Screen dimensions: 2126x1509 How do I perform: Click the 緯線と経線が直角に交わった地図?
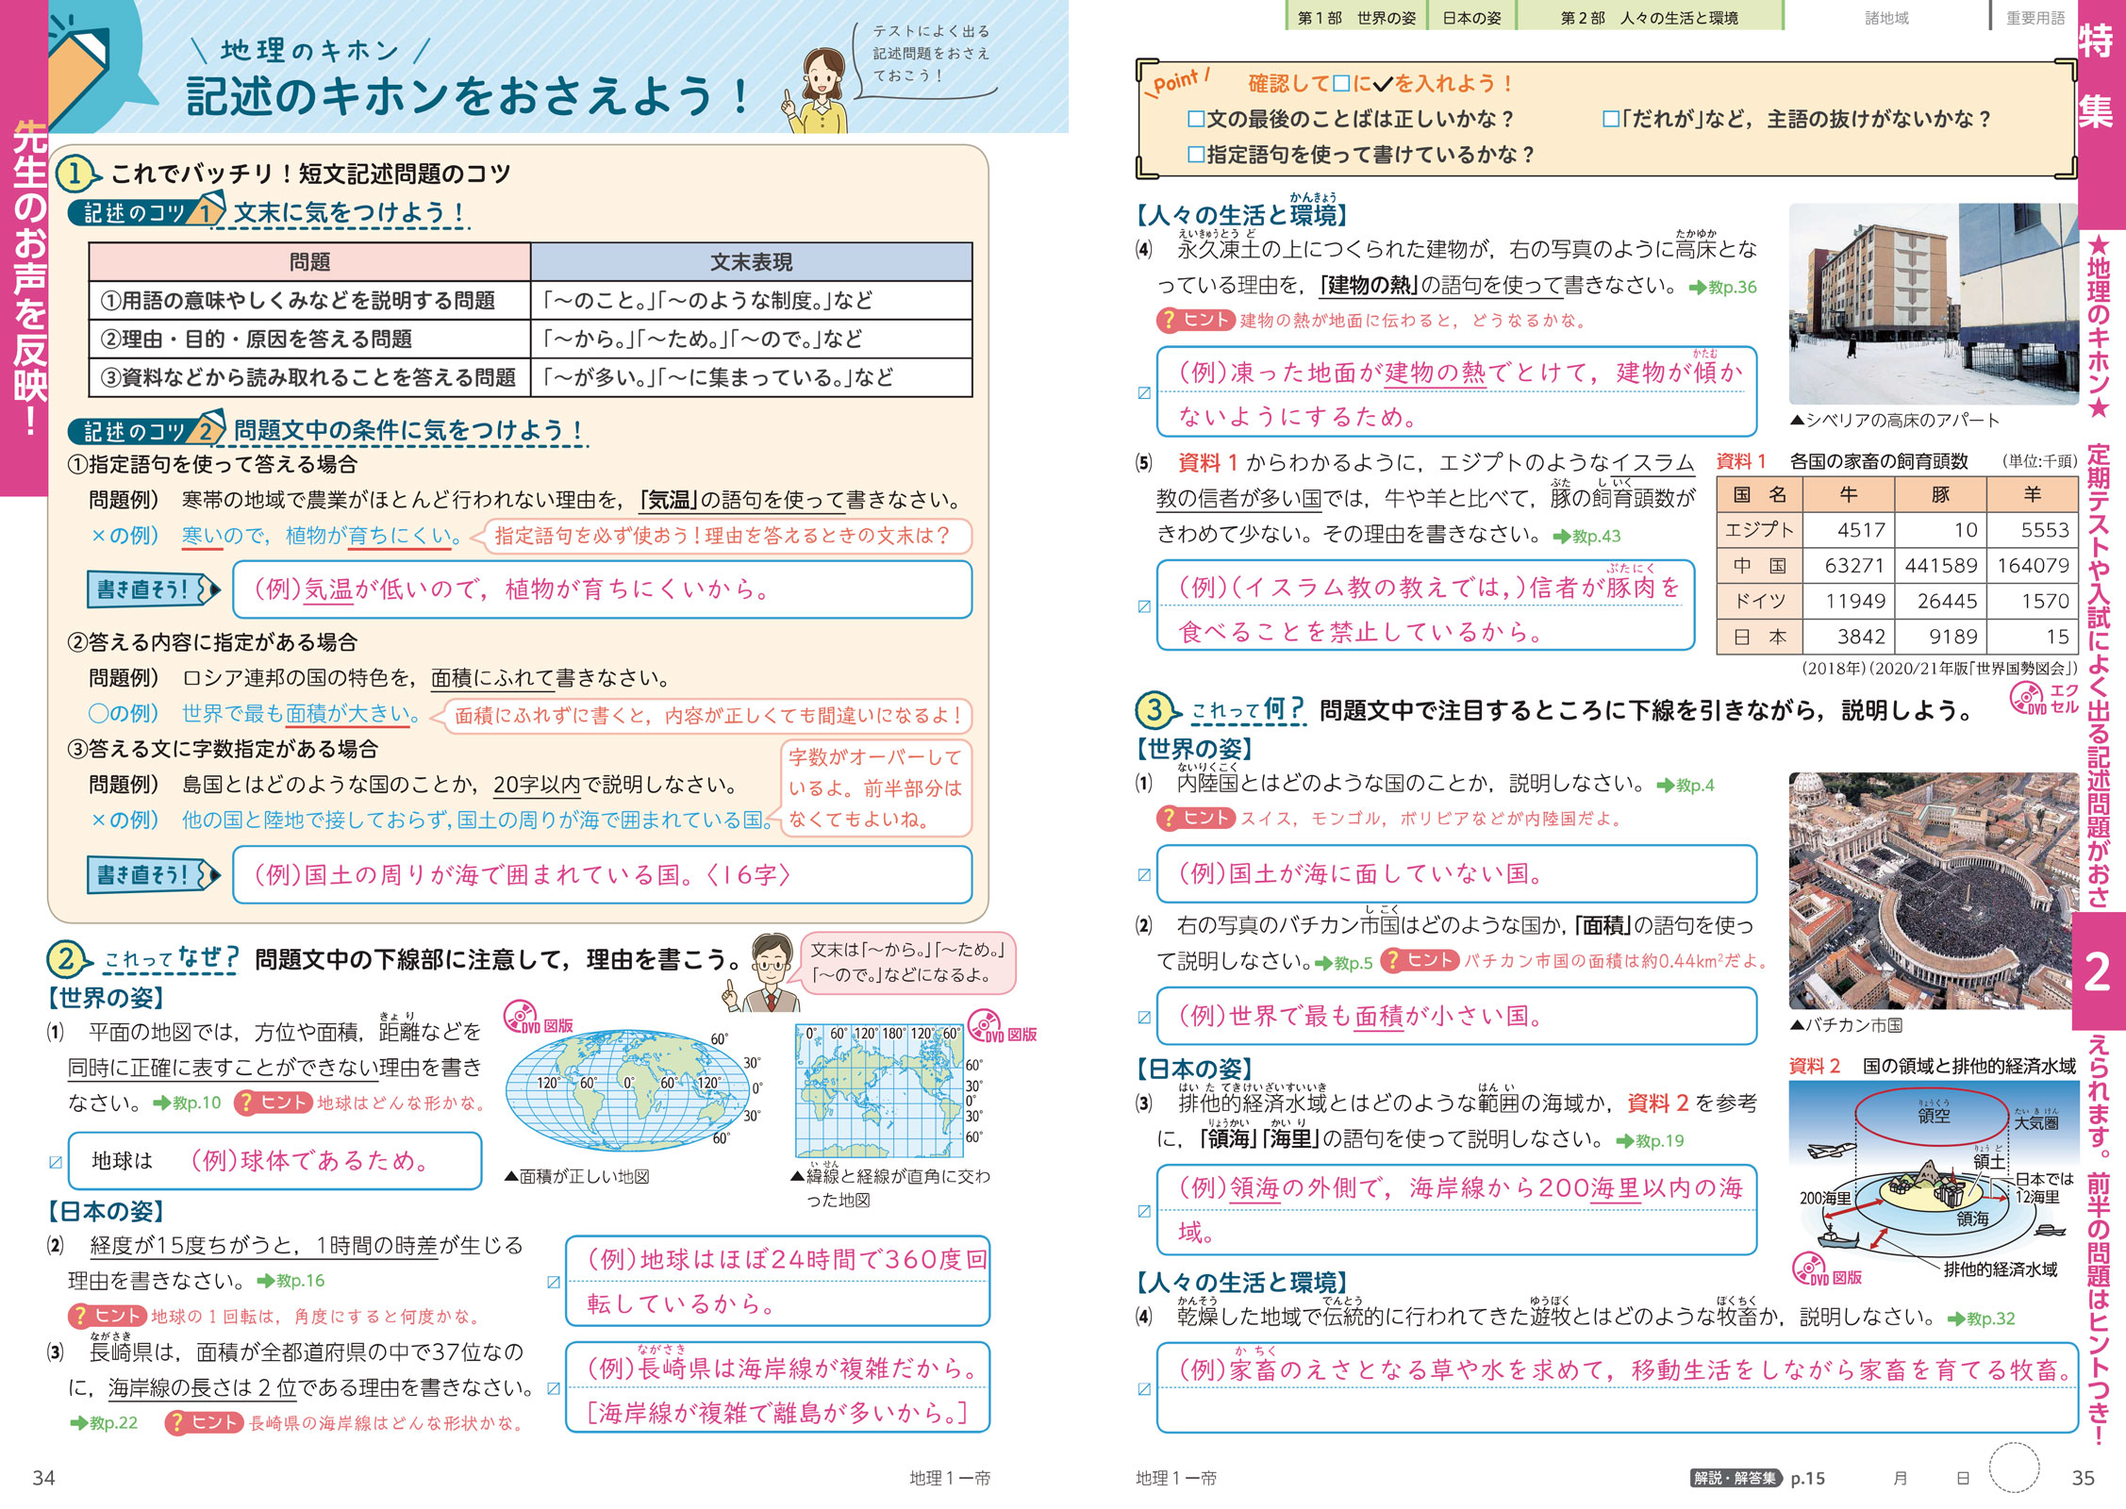pos(879,1091)
